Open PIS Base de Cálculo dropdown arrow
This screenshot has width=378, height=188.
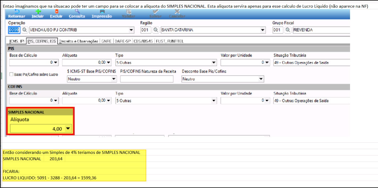pyautogui.click(x=56, y=62)
